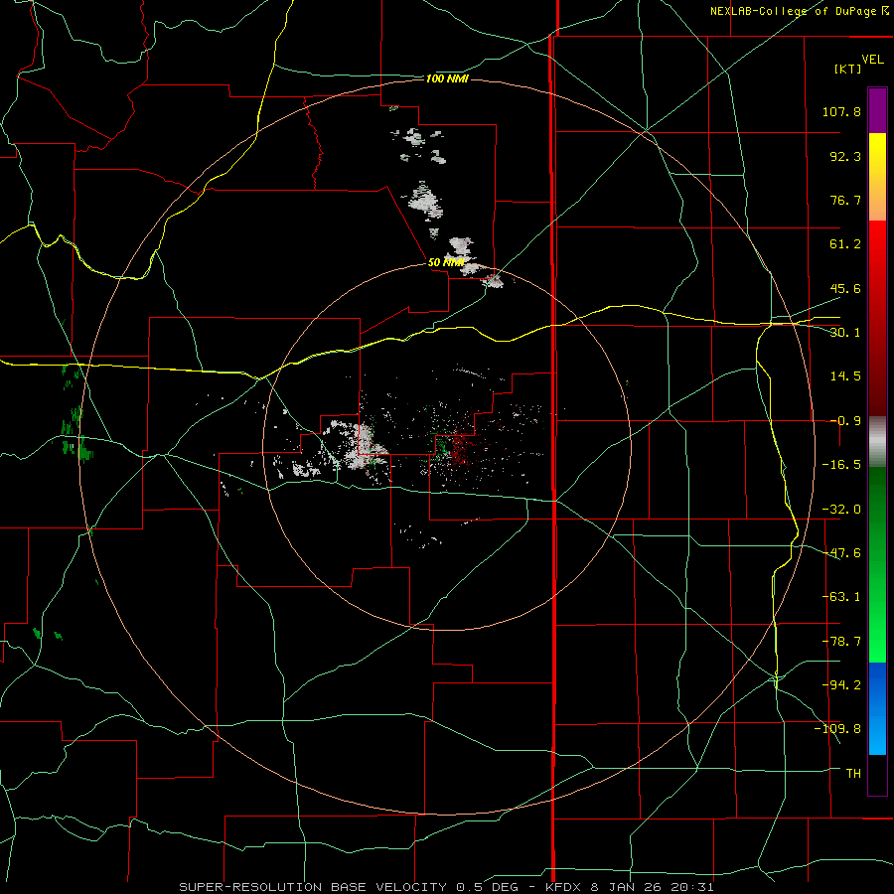Pick the green segment of velocity color bar
The image size is (894, 894).
(x=877, y=564)
